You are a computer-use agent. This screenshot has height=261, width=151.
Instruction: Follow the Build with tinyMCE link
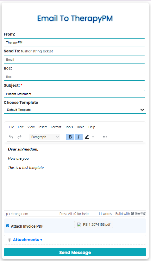point(131,214)
